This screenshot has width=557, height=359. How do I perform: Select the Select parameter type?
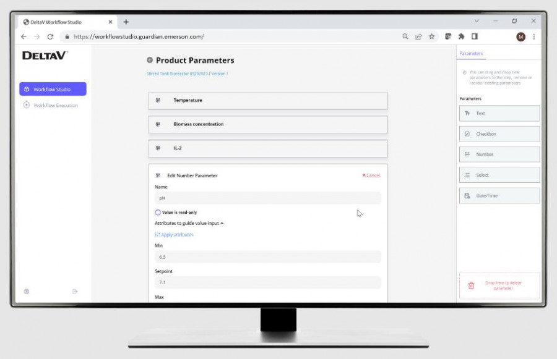499,175
